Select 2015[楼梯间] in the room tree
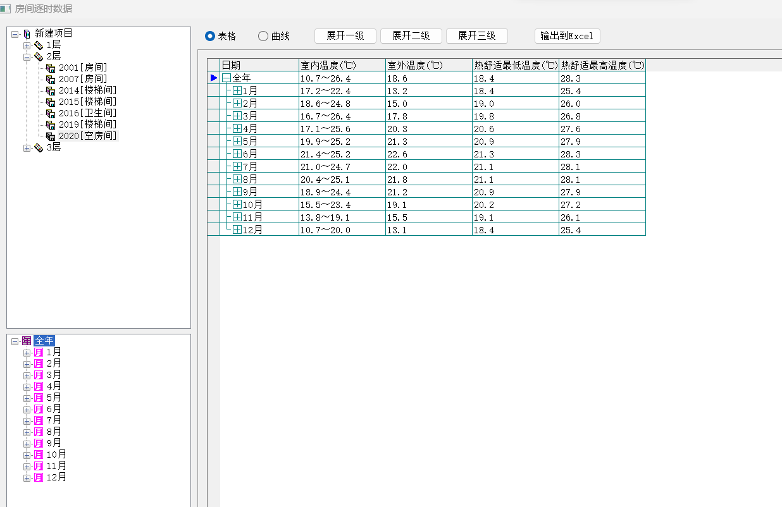 [x=87, y=102]
